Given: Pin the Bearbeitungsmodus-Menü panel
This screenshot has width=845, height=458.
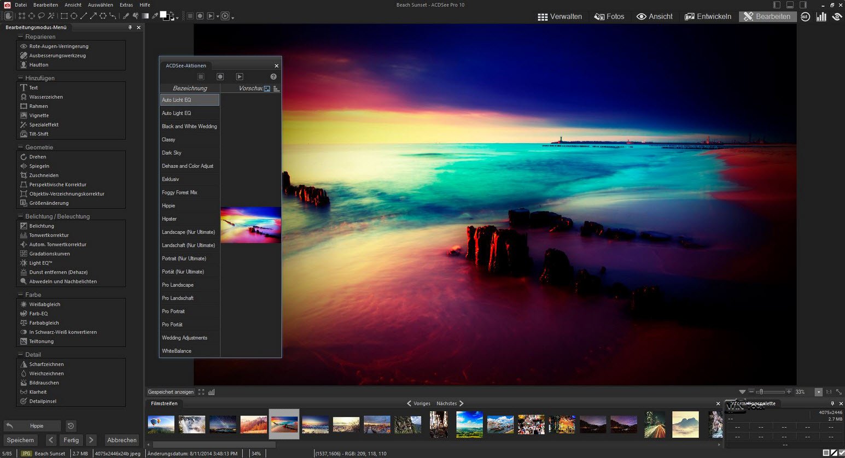Looking at the screenshot, I should coord(130,27).
